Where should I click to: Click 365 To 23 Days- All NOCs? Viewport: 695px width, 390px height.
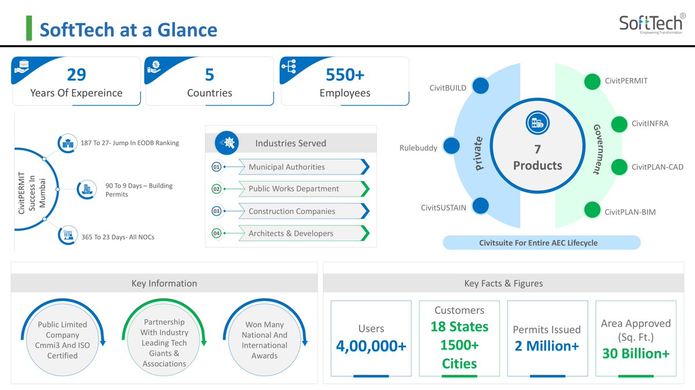[x=118, y=237]
